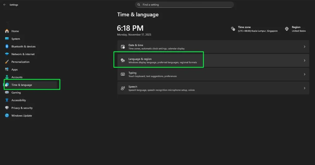This screenshot has height=165, width=315.
Task: Click the Windows Update sync icon
Action: [x=7, y=116]
